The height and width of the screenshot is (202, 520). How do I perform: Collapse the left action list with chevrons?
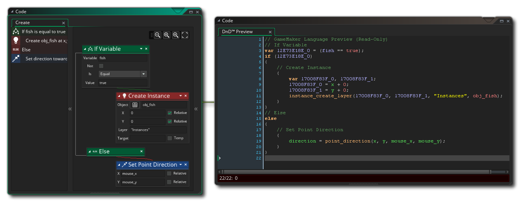pos(70,109)
